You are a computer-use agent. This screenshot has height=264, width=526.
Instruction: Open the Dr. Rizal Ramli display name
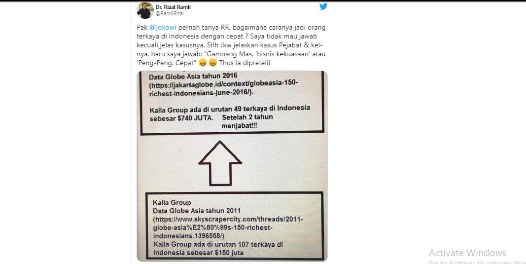click(173, 7)
